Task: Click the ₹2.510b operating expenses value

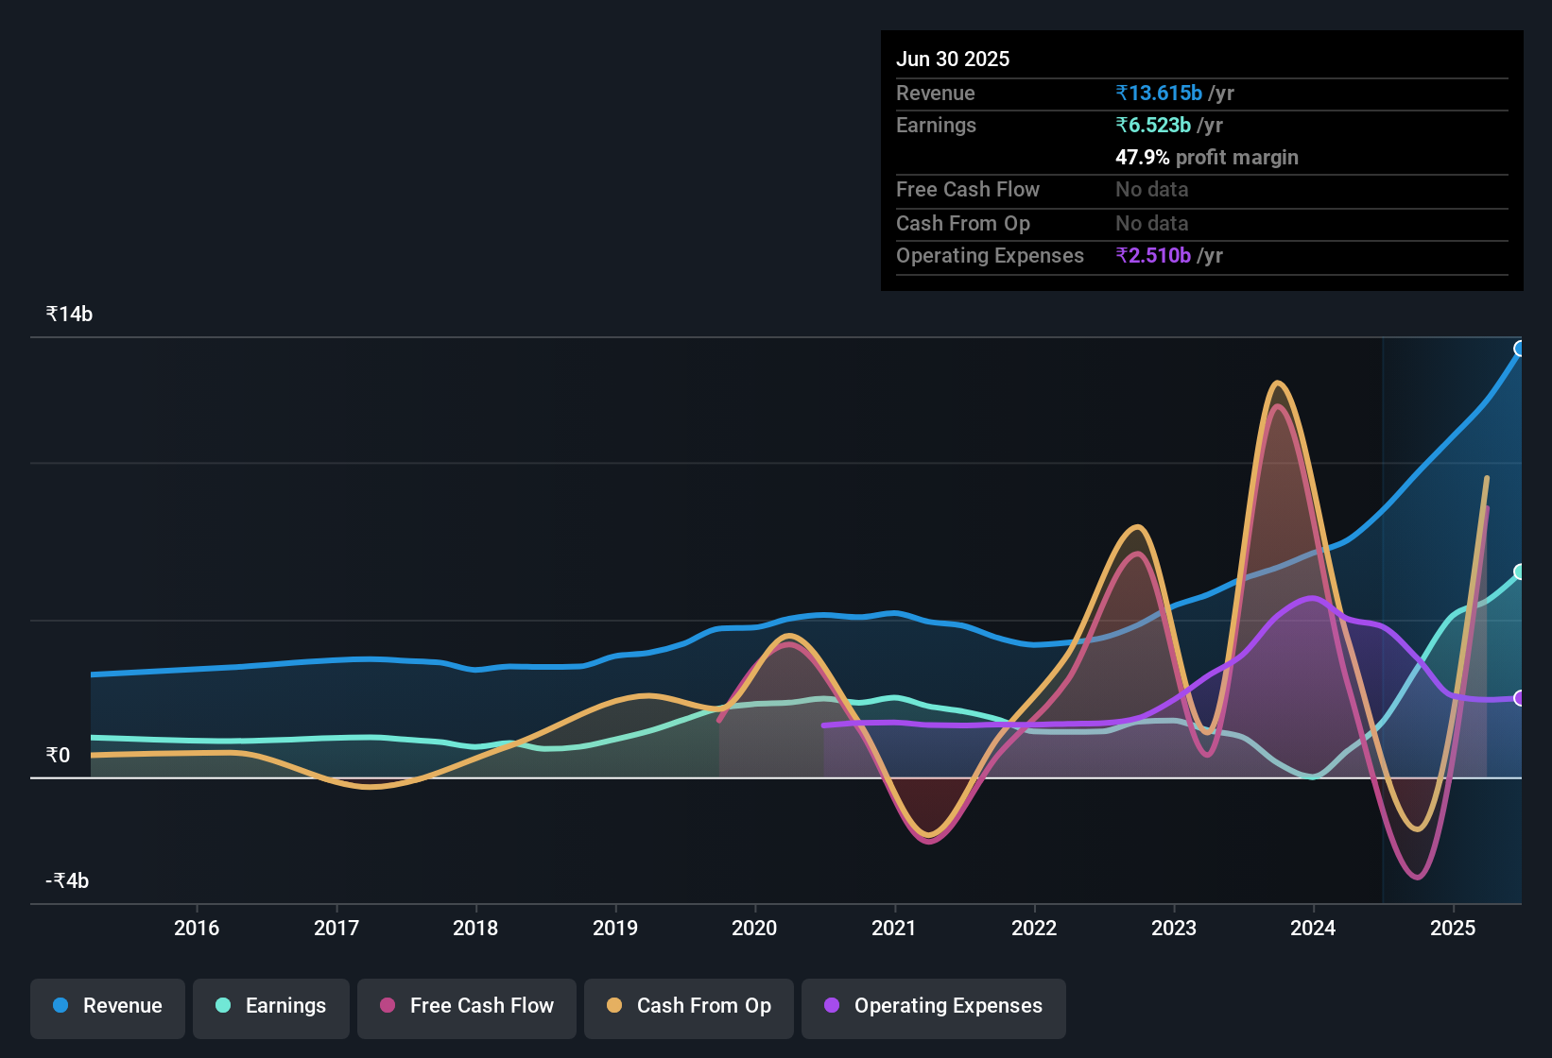Action: click(x=1153, y=255)
